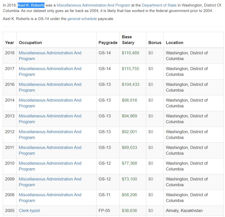The image size is (225, 217).
Task: Click the Base Salary column header
Action: (128, 40)
